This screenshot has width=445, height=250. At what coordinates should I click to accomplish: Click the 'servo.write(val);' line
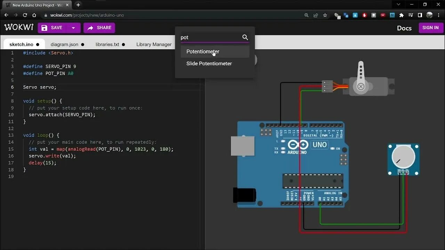[x=52, y=156]
